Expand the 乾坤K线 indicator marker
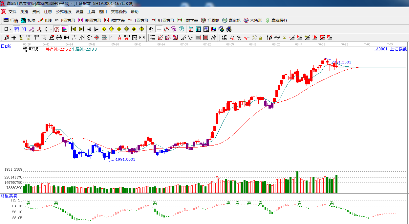Image resolution: width=409 pixels, height=224 pixels. pyautogui.click(x=26, y=52)
